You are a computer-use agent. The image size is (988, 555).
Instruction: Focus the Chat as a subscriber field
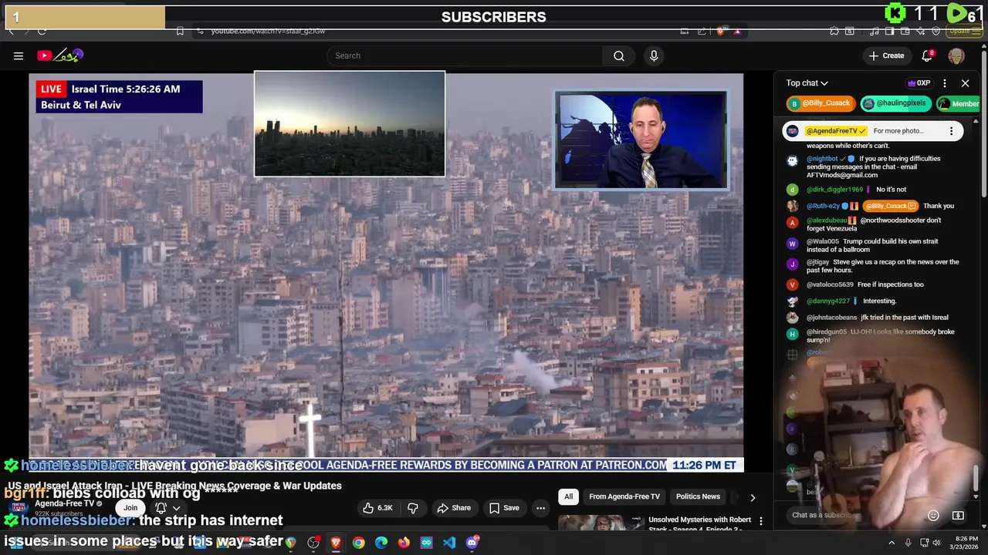tap(855, 515)
